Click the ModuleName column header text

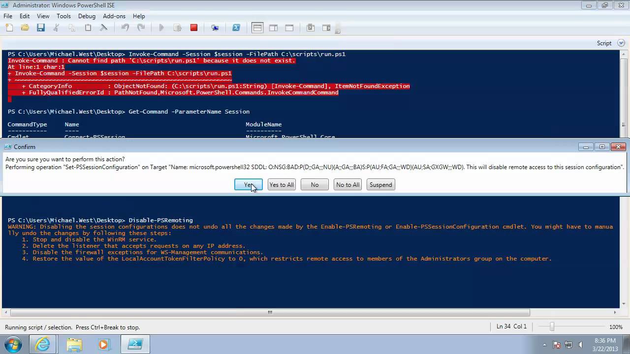tap(264, 124)
